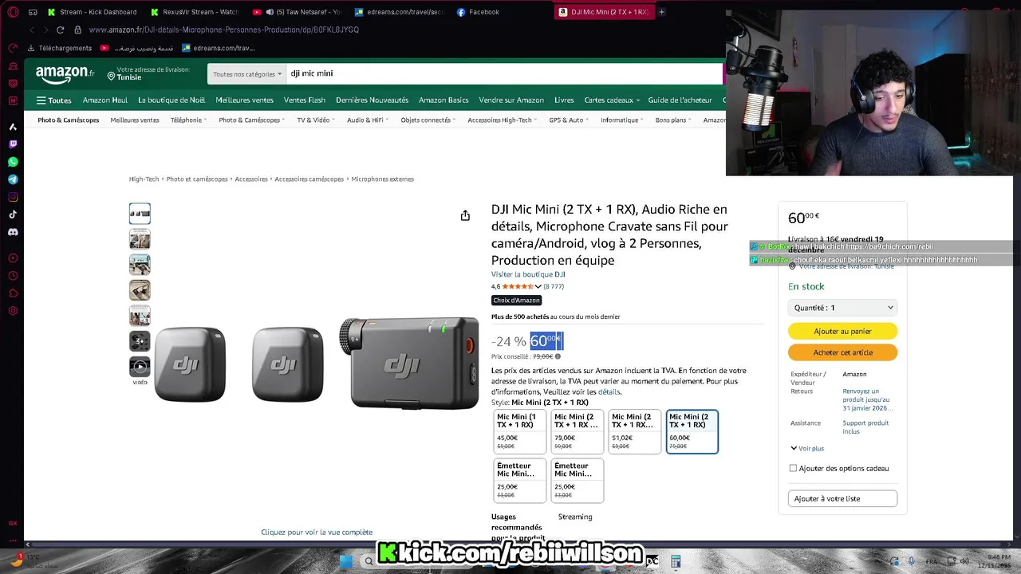Select the 79,00€ Mic Mini style option
Image resolution: width=1021 pixels, height=574 pixels.
pos(578,431)
